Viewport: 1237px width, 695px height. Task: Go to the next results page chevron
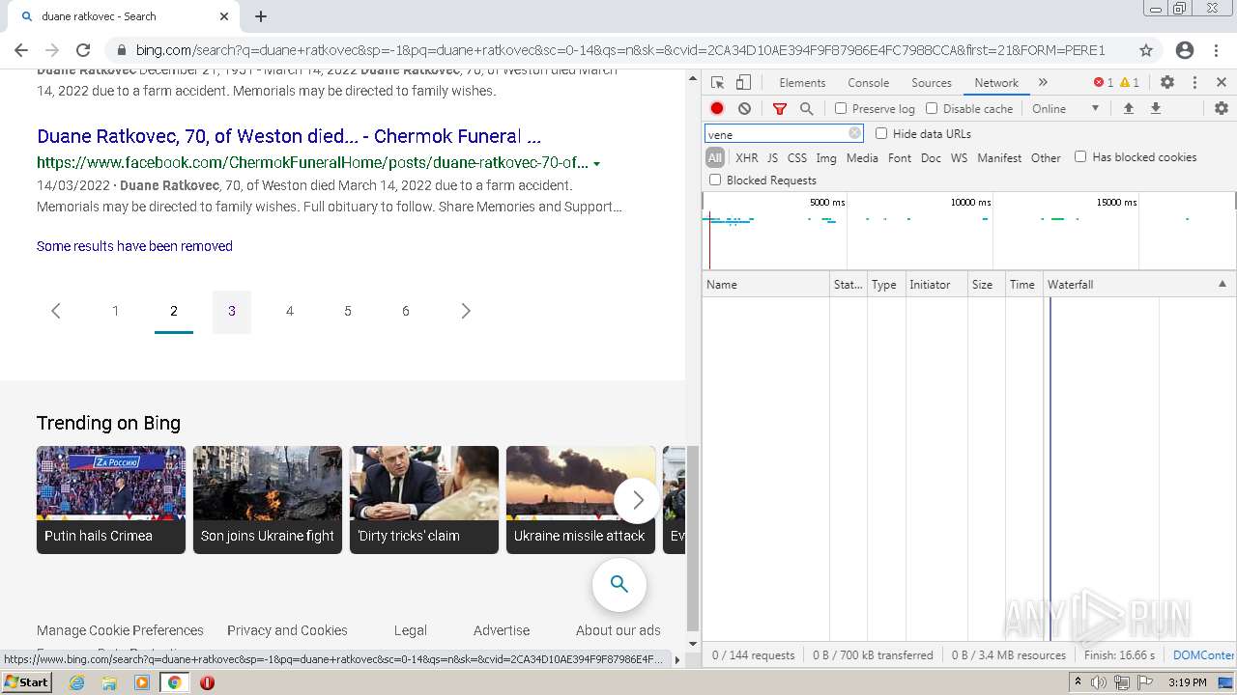[466, 311]
